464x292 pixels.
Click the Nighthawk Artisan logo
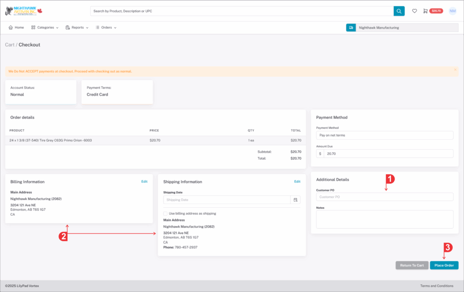point(23,11)
